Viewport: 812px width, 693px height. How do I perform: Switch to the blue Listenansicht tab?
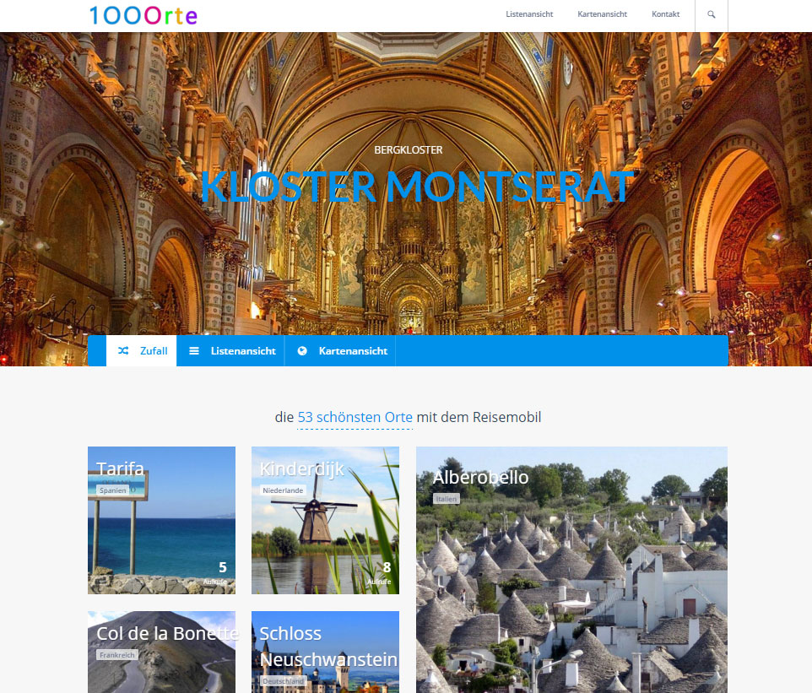(230, 350)
